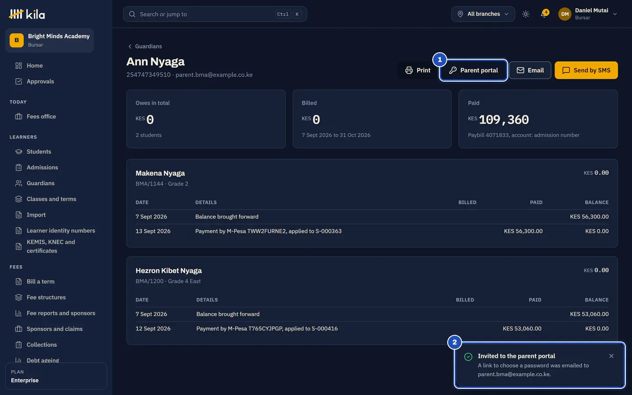Click the Fee reports chart icon
The width and height of the screenshot is (632, 395).
pyautogui.click(x=18, y=313)
